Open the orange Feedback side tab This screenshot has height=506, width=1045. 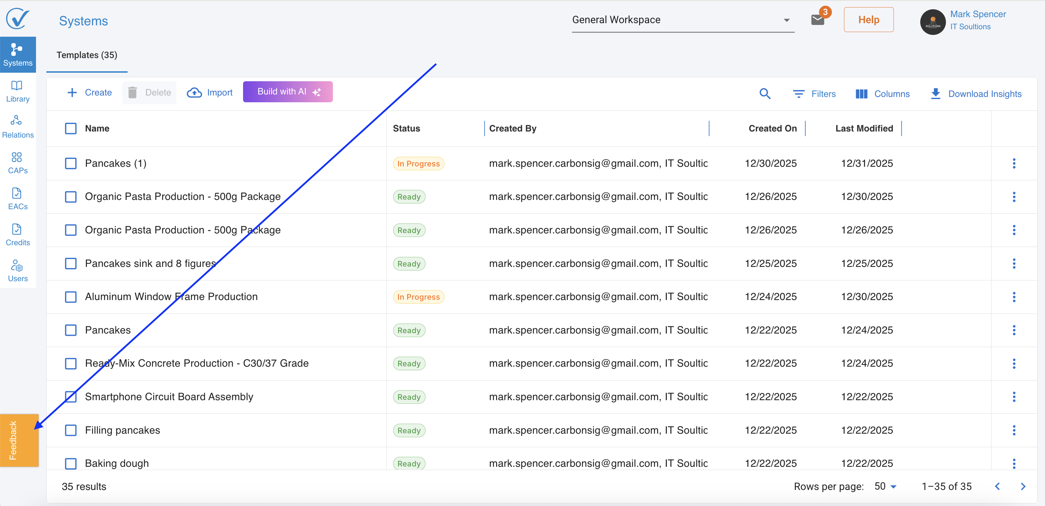(19, 440)
